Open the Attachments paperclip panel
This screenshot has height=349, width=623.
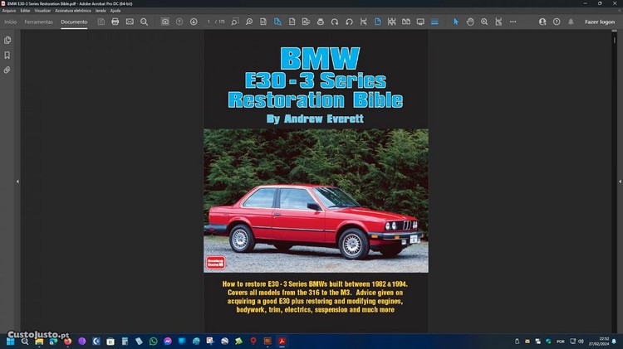[7, 70]
